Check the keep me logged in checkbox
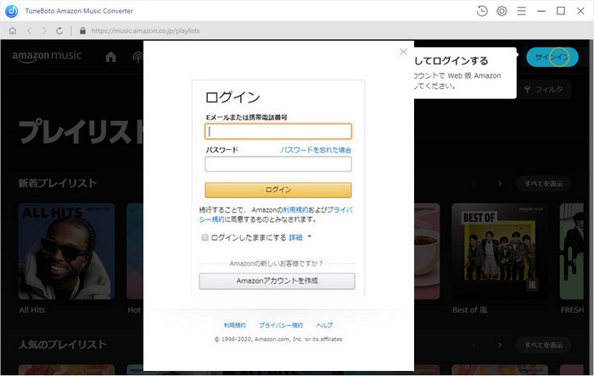 205,237
